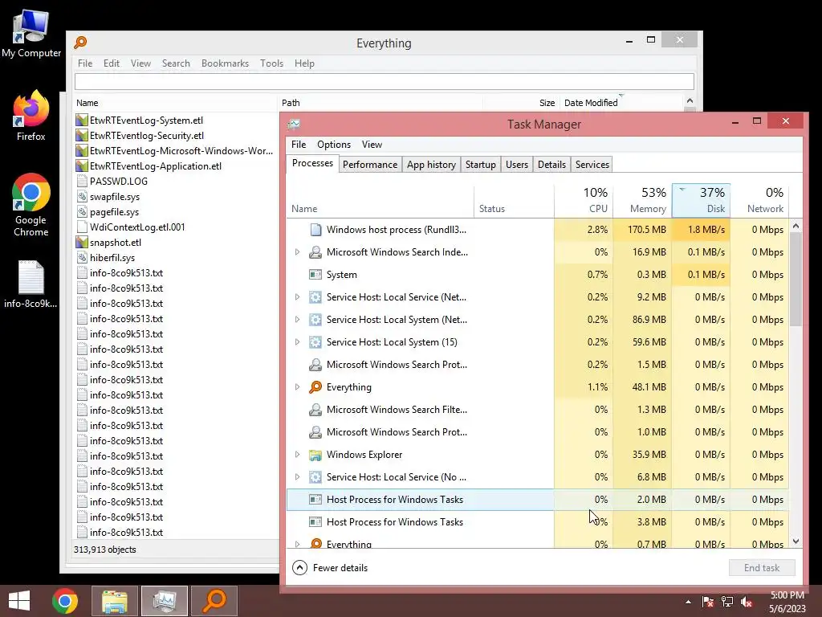Open Task Manager File menu

299,145
